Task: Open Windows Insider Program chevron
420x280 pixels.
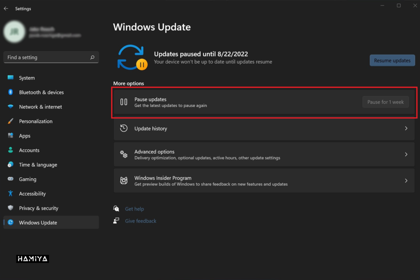Action: click(x=406, y=181)
